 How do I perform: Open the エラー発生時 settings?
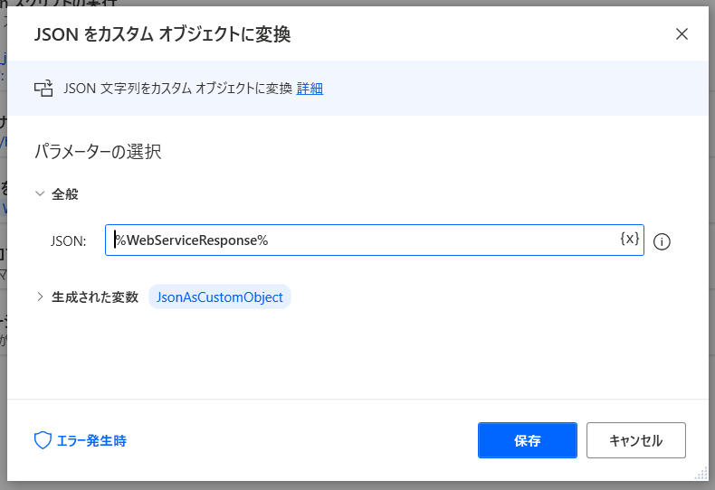tap(91, 441)
